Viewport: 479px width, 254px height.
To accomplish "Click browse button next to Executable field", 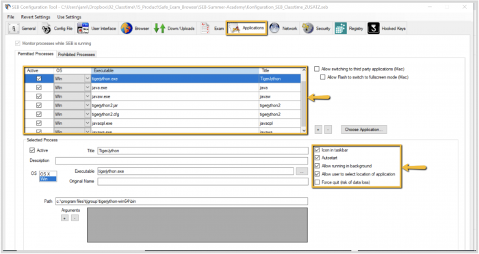I will (x=302, y=171).
